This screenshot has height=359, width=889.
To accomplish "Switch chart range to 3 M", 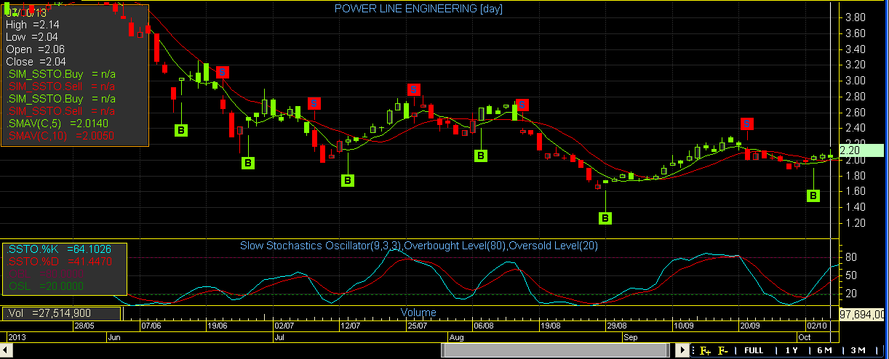I will point(857,350).
